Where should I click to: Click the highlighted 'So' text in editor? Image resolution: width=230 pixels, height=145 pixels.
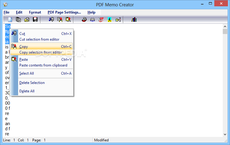(8, 26)
